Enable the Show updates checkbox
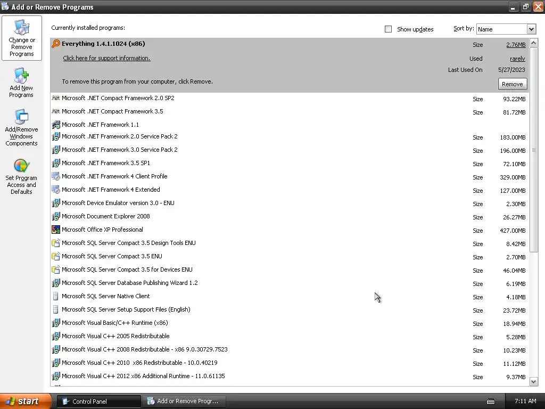The width and height of the screenshot is (545, 409). pyautogui.click(x=388, y=29)
